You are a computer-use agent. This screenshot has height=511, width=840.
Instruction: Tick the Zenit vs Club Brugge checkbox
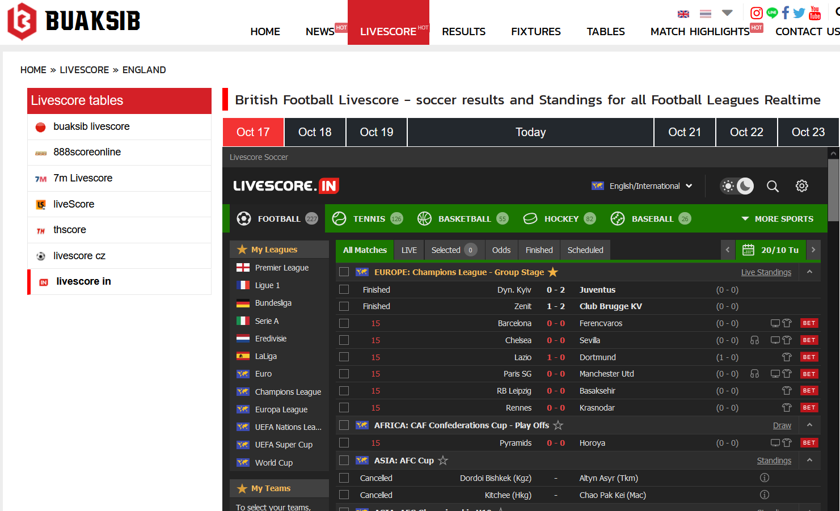point(344,306)
